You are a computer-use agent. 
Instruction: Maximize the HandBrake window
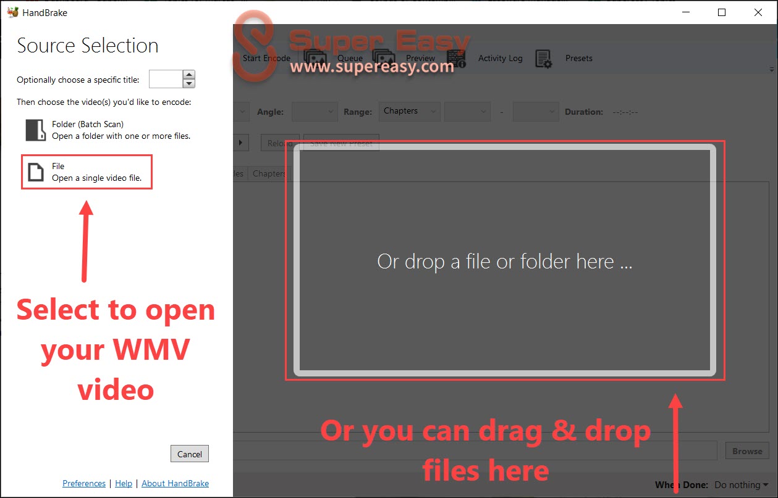click(722, 12)
